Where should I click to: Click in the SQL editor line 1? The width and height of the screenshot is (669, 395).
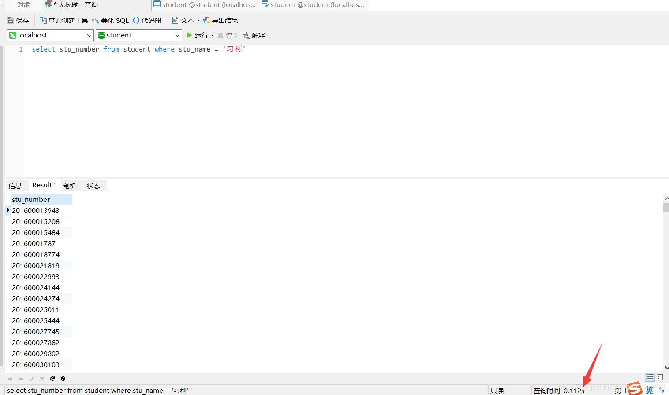[x=138, y=49]
